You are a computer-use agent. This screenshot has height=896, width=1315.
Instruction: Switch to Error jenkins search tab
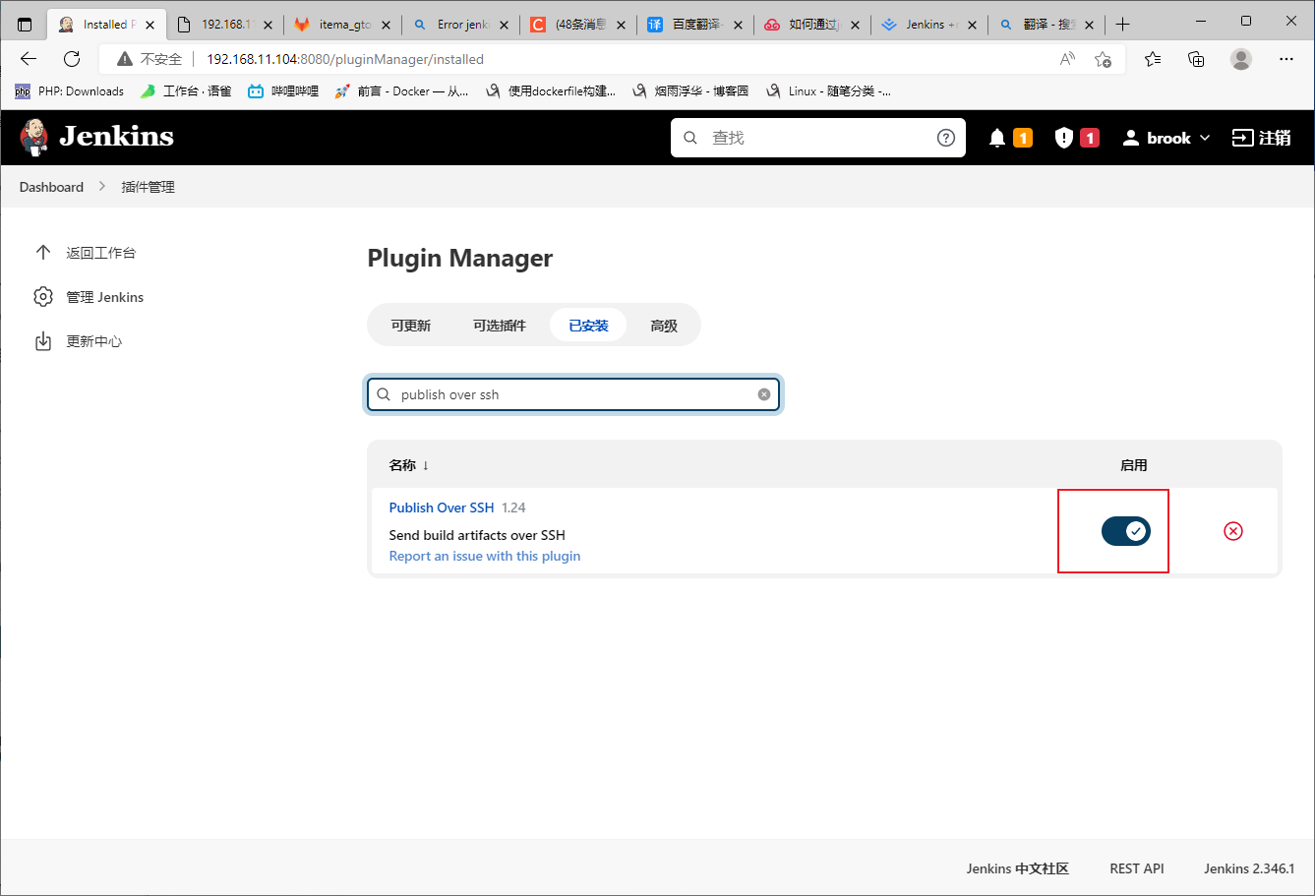pyautogui.click(x=460, y=25)
